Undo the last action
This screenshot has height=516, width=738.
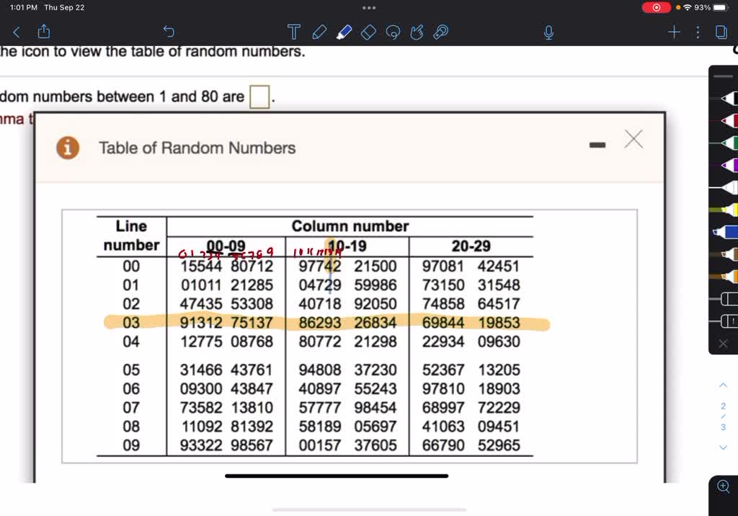169,32
